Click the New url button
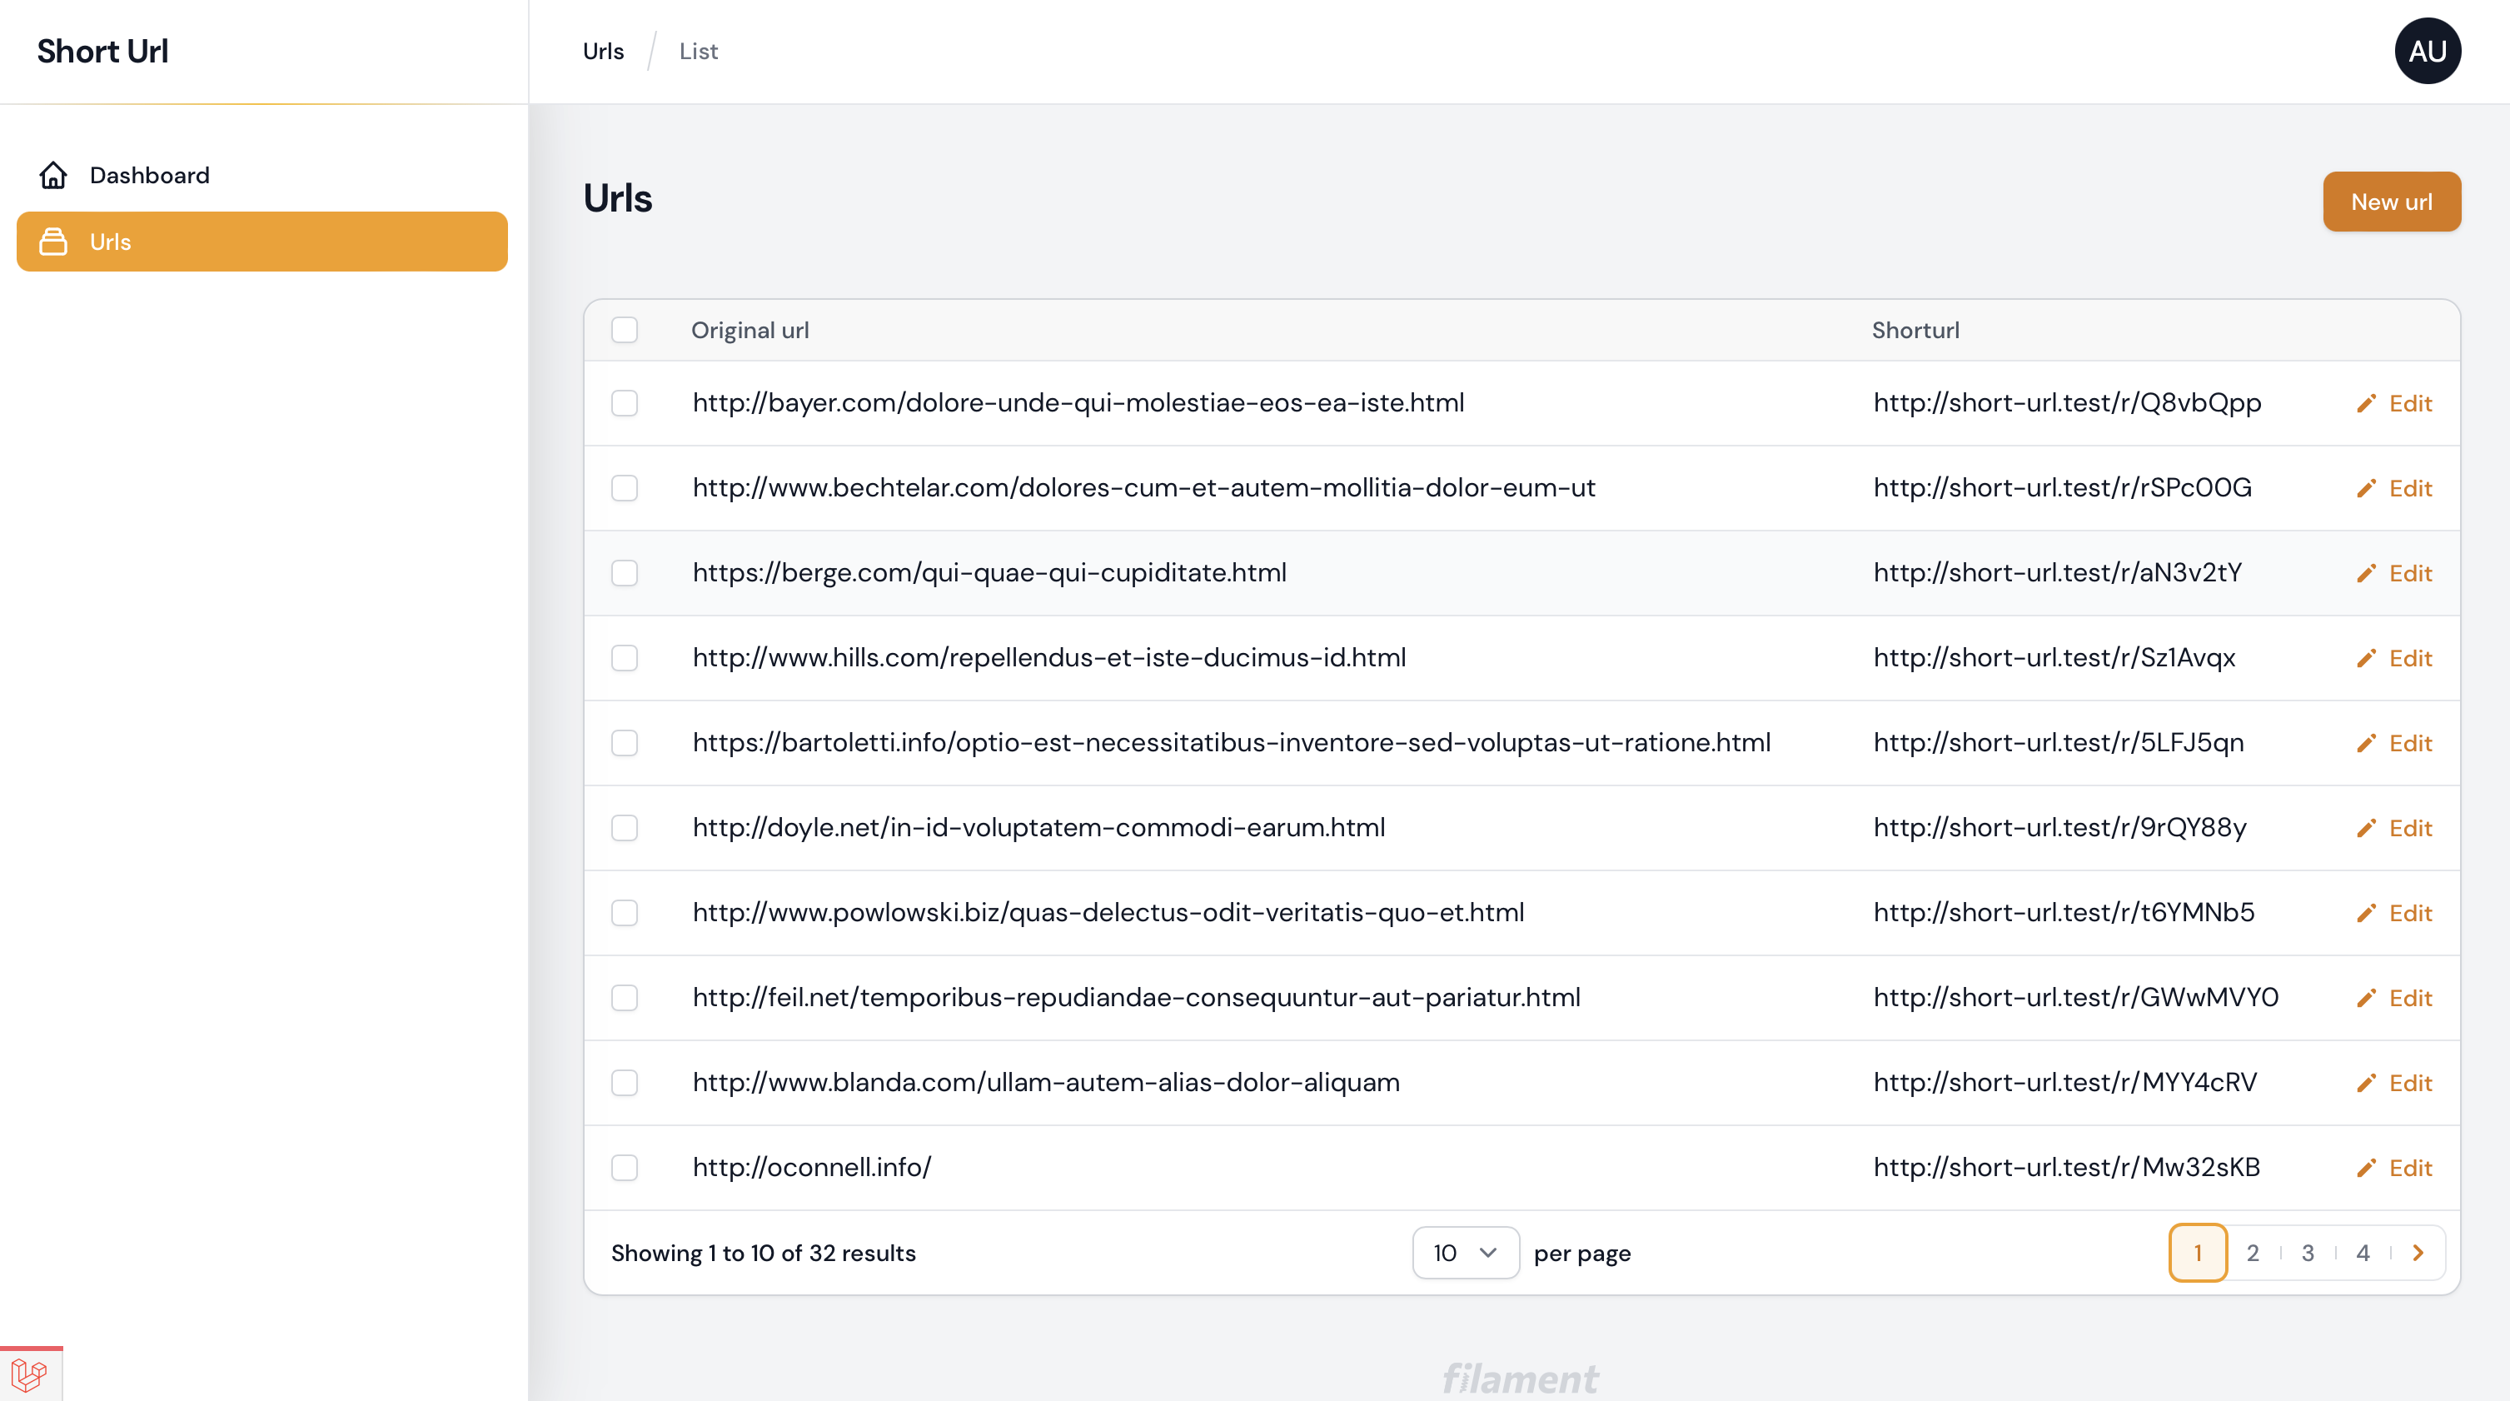This screenshot has width=2510, height=1401. 2391,202
